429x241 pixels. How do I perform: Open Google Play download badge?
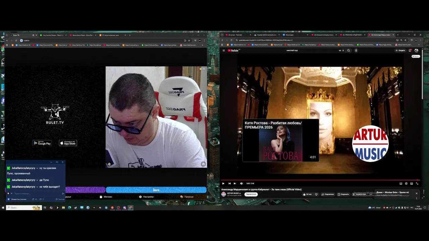pyautogui.click(x=42, y=143)
